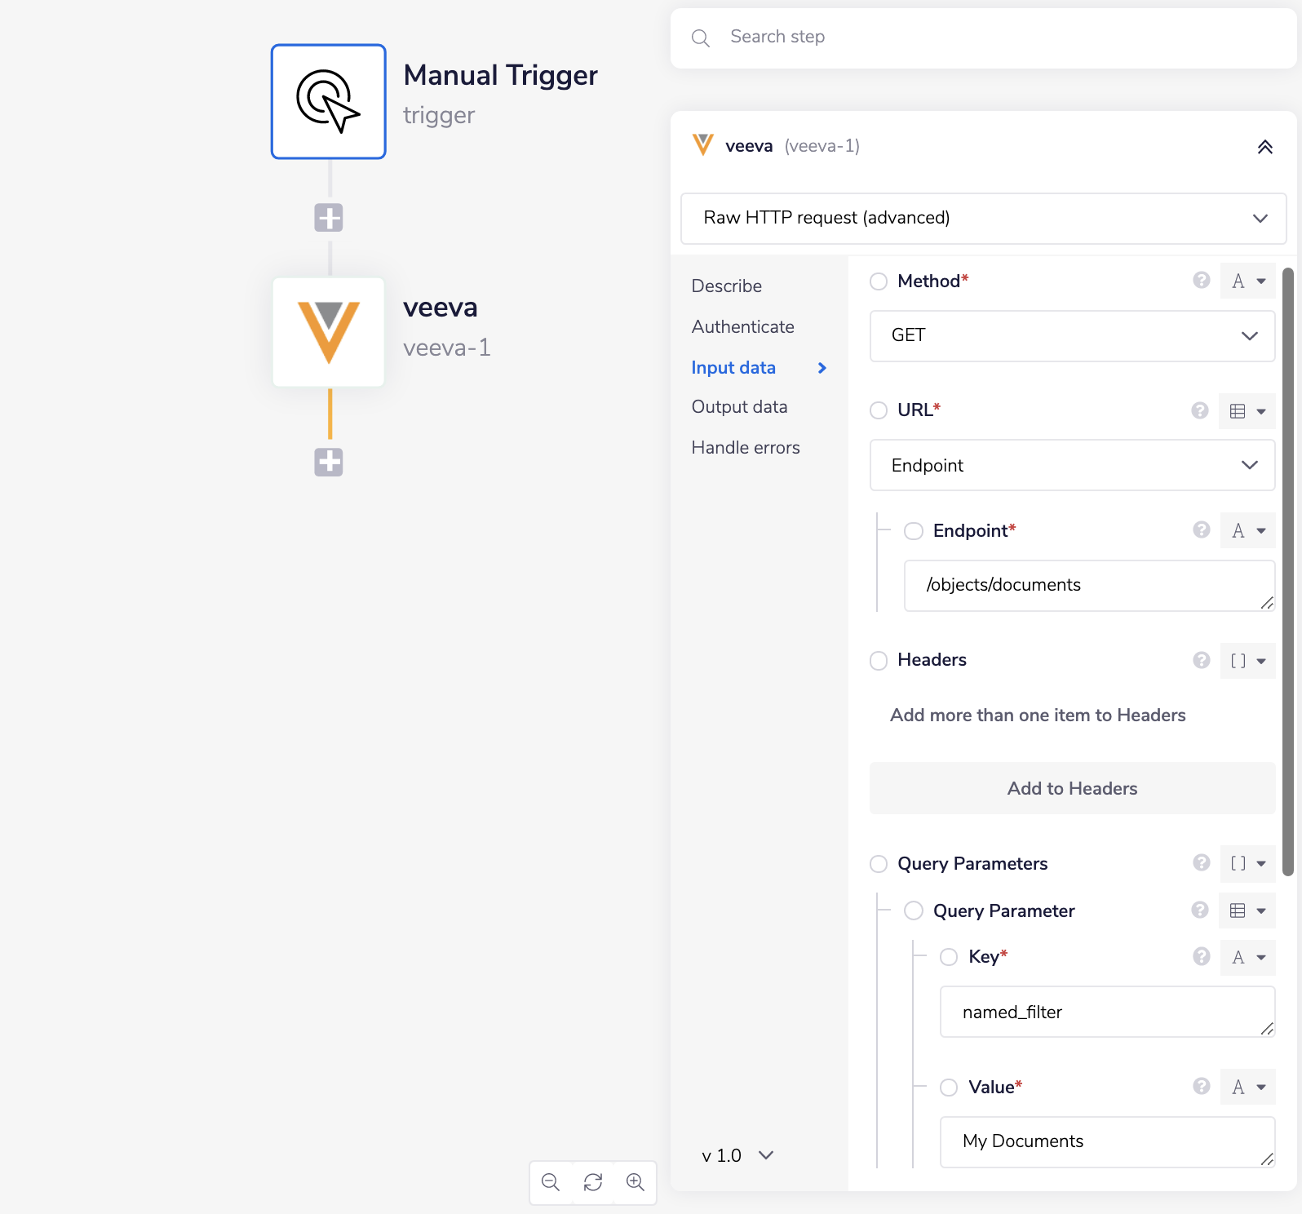This screenshot has height=1214, width=1302.
Task: Open the Output data tab
Action: pyautogui.click(x=739, y=407)
